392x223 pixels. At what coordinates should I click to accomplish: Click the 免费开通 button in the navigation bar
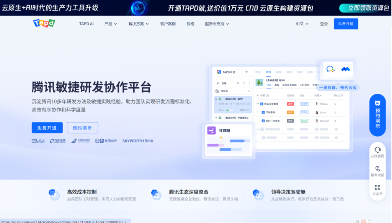click(x=346, y=24)
